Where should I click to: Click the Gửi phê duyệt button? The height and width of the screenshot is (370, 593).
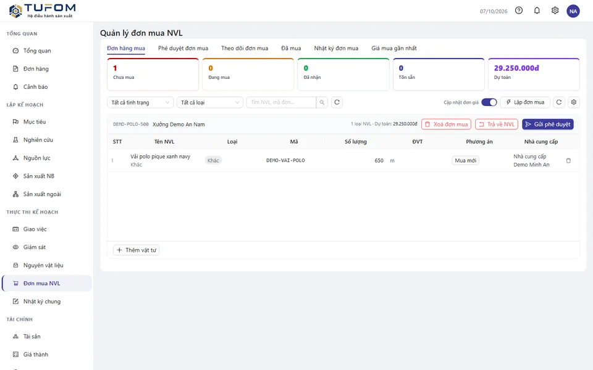548,124
